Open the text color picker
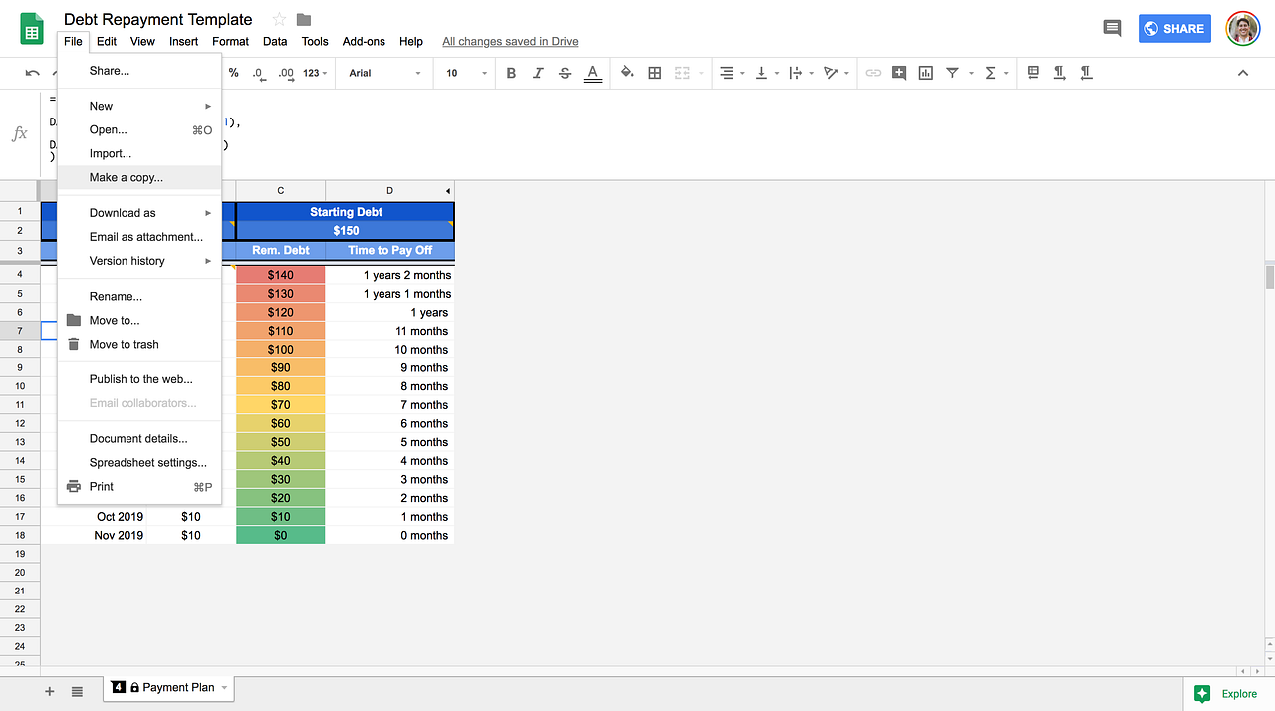This screenshot has width=1275, height=711. (592, 73)
